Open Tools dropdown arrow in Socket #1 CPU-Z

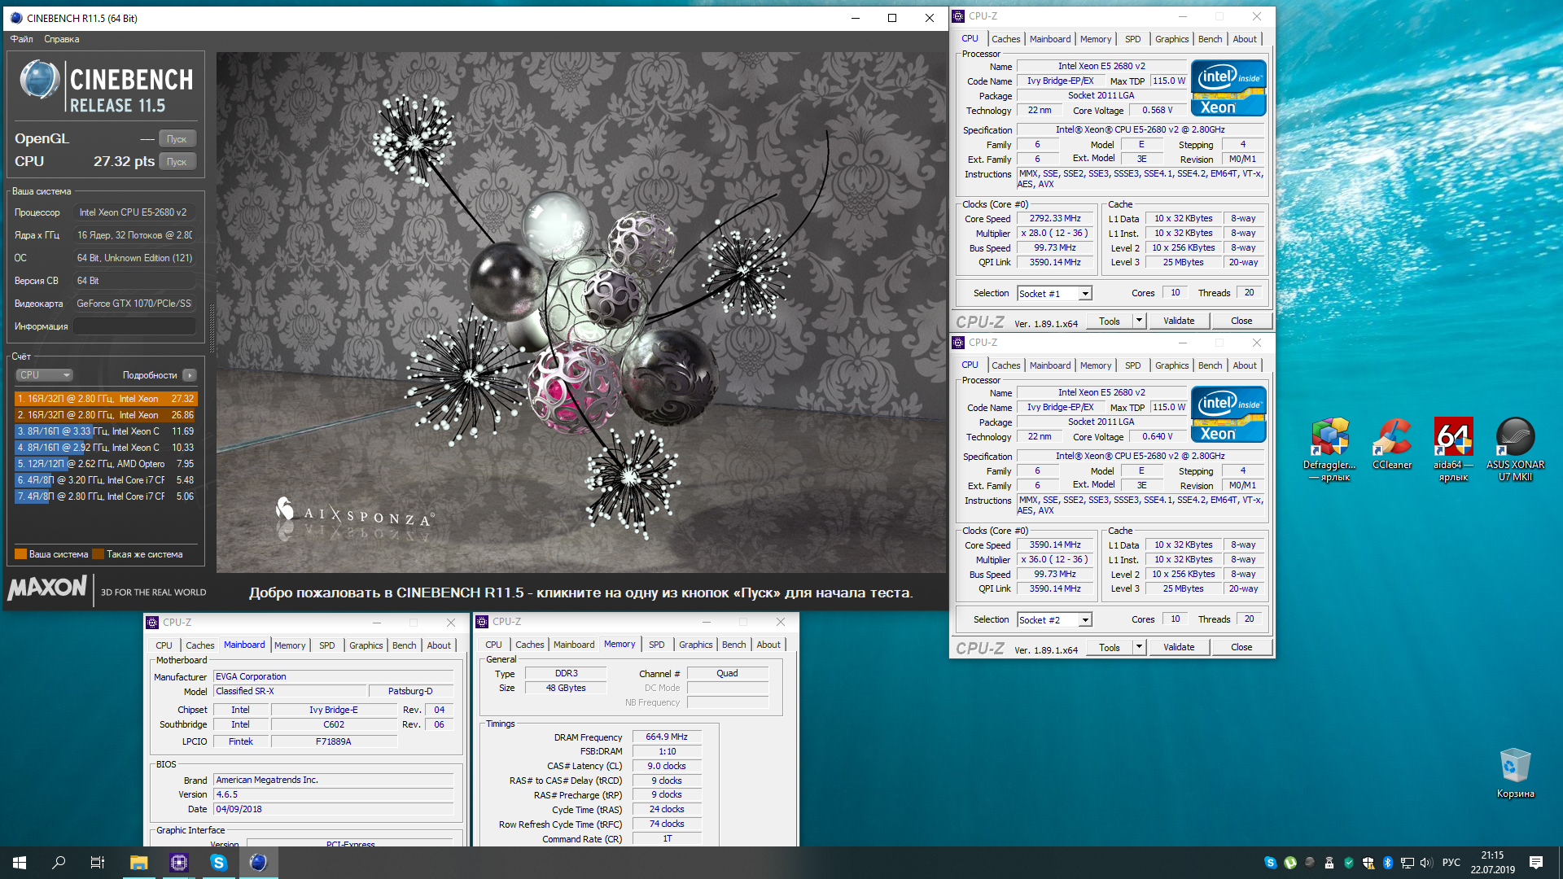pos(1139,321)
